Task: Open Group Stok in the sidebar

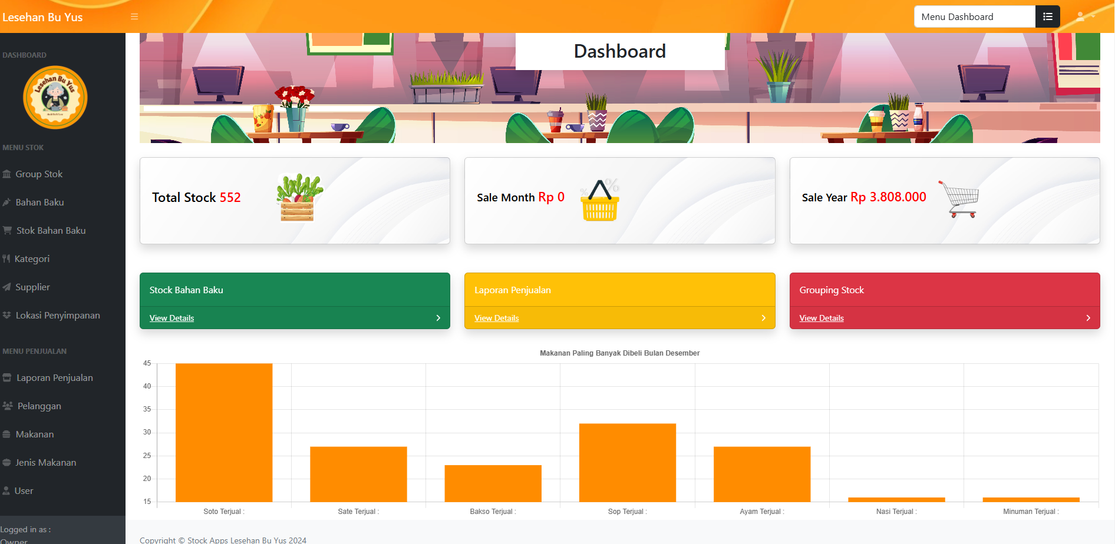Action: click(x=39, y=174)
